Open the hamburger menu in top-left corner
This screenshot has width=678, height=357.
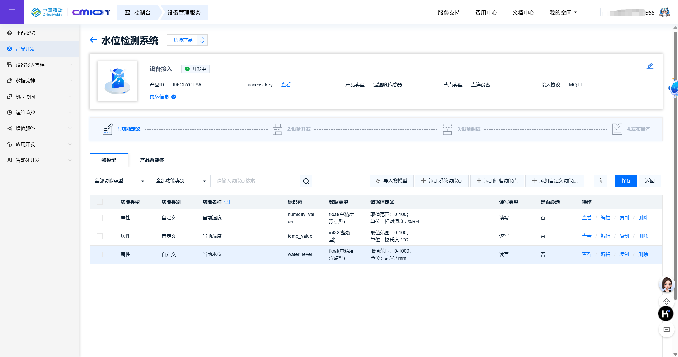[x=12, y=12]
